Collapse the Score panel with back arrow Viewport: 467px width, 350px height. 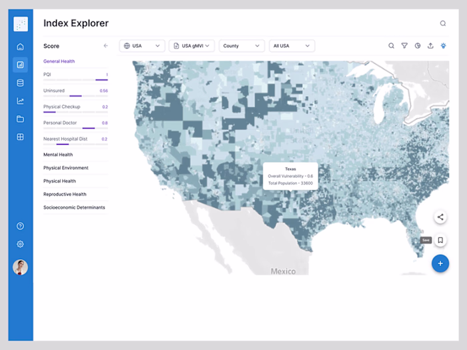point(105,46)
